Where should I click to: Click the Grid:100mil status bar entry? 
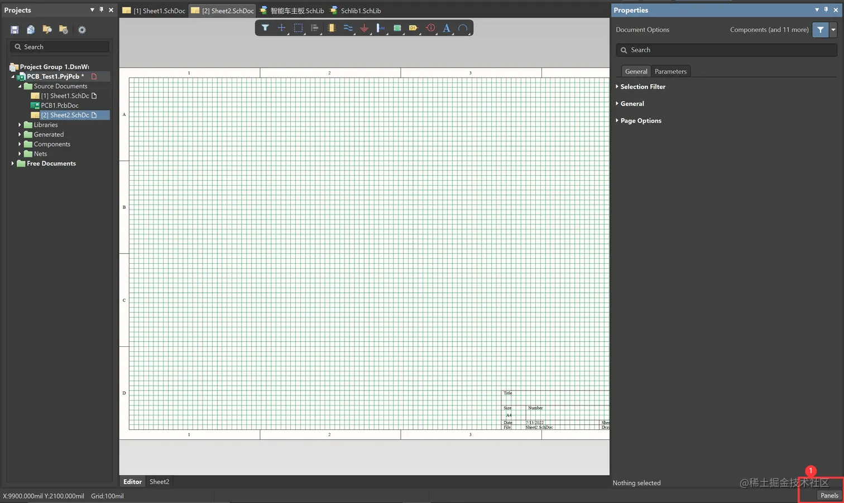coord(107,496)
